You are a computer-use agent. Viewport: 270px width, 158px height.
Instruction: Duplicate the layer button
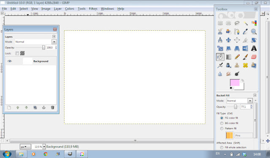(35, 107)
